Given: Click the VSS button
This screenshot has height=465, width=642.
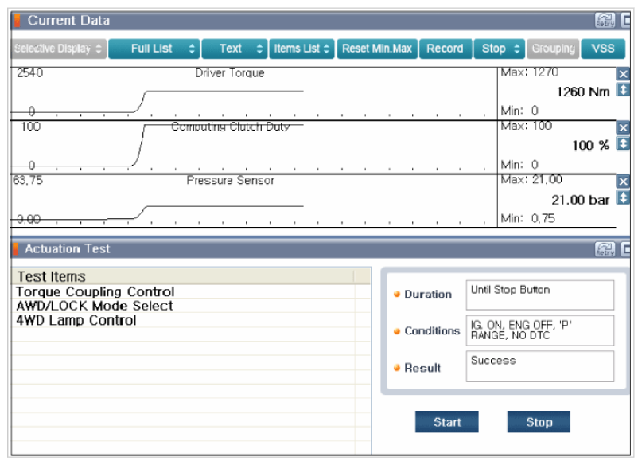Looking at the screenshot, I should 603,49.
